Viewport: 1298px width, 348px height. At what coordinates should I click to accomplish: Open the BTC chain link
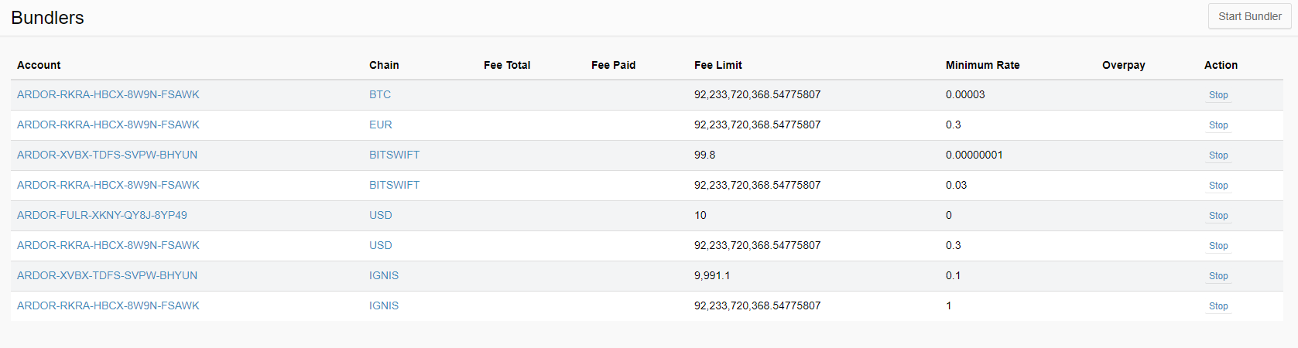(379, 94)
